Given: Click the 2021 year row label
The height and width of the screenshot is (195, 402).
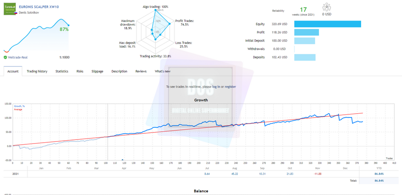Looking at the screenshot, I should [x=16, y=174].
